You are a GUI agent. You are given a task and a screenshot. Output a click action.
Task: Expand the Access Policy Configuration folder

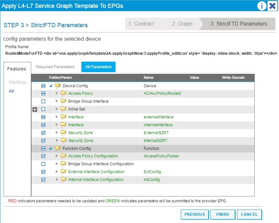[56, 156]
